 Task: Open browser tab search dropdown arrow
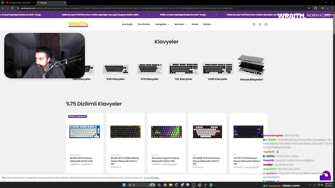coord(2,3)
